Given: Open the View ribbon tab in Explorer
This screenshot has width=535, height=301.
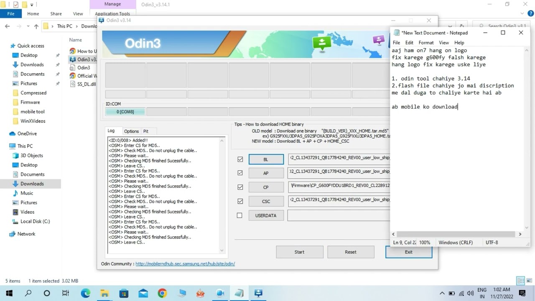Looking at the screenshot, I should coord(78,14).
